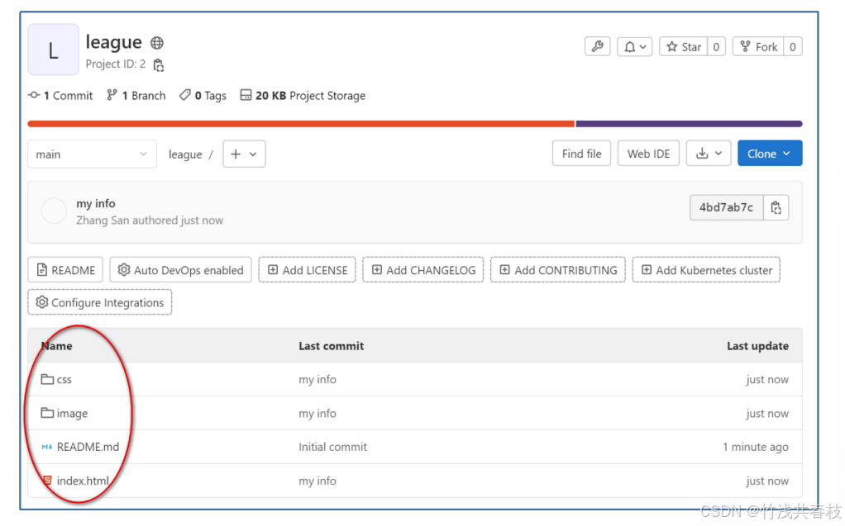Click the css row folder icon
The width and height of the screenshot is (845, 526).
(x=47, y=379)
